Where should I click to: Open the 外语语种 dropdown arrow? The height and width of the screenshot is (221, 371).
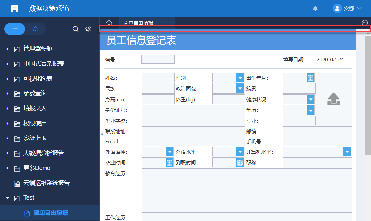coord(170,152)
